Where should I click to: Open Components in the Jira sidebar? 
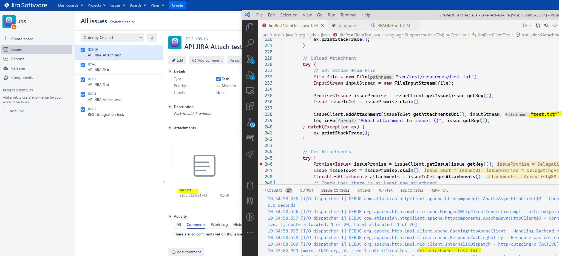pos(22,77)
